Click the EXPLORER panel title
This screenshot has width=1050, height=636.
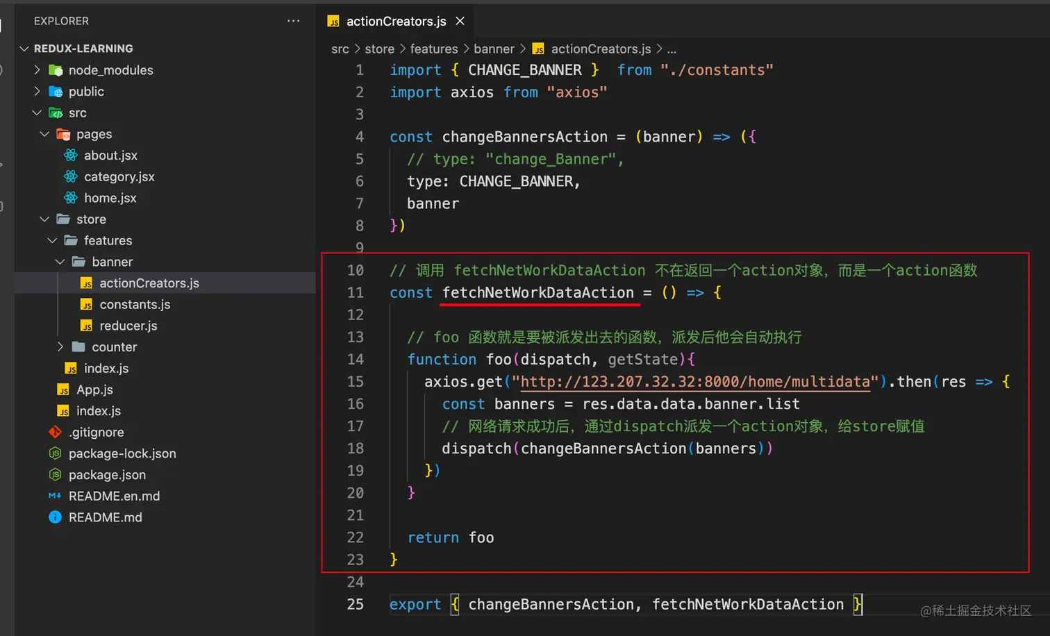click(61, 21)
